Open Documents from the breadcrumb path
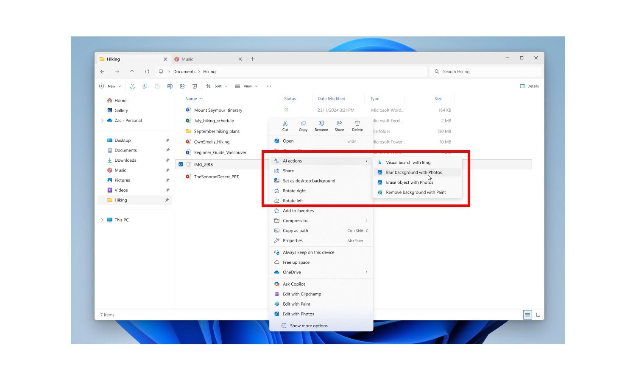Screen dimensions: 636x381 [184, 72]
